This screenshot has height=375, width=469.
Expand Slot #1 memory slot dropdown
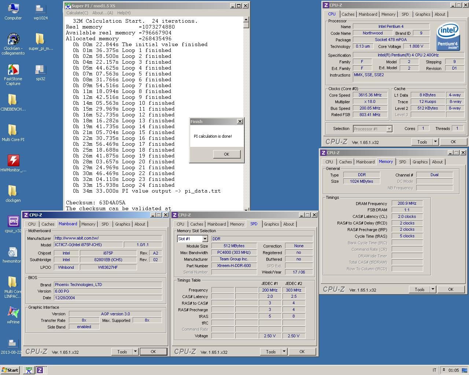(205, 239)
